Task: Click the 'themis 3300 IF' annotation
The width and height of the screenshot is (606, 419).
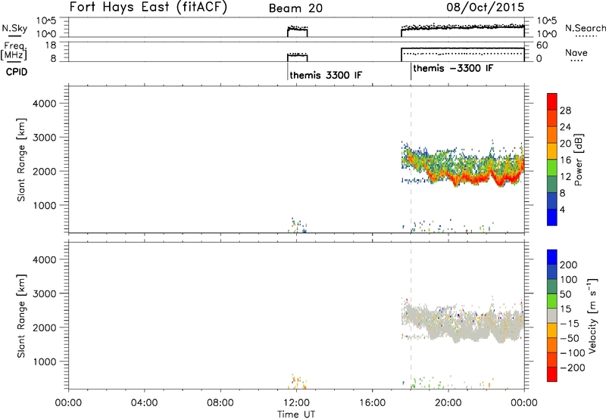Action: pos(326,75)
